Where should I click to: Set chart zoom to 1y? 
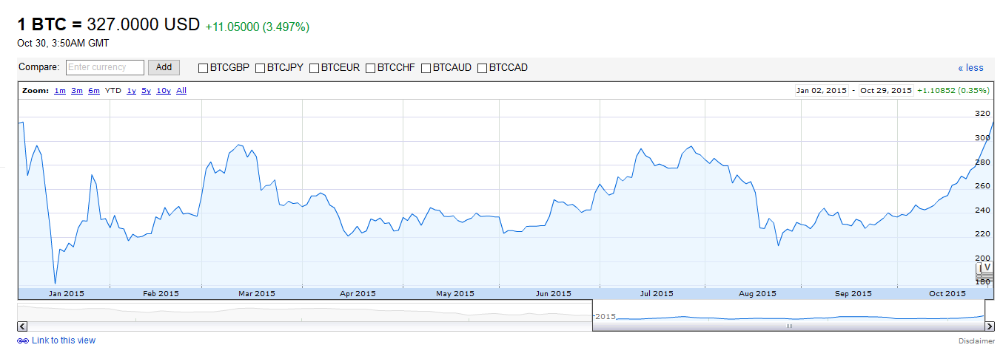(131, 91)
